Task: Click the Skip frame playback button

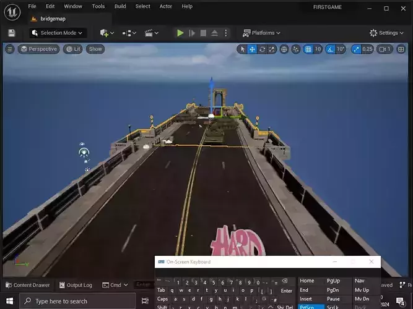Action: [x=192, y=33]
